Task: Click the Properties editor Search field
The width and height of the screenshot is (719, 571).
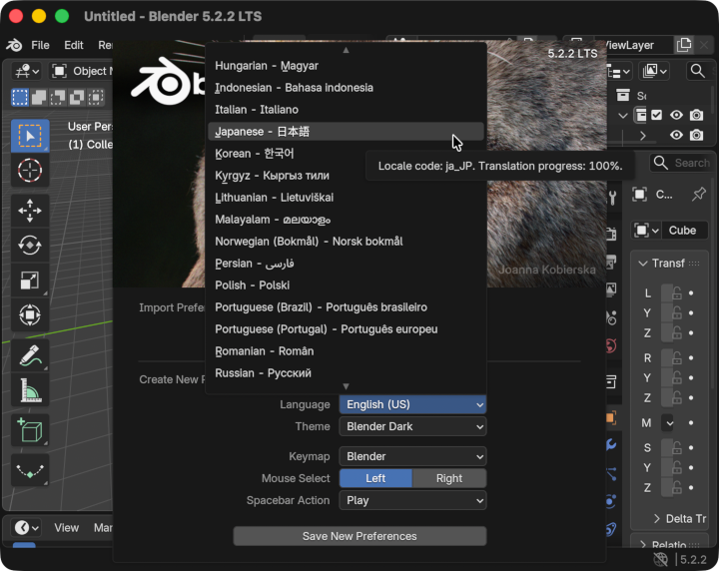Action: point(680,163)
